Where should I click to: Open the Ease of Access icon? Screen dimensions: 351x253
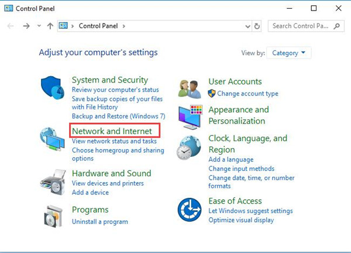(x=190, y=210)
